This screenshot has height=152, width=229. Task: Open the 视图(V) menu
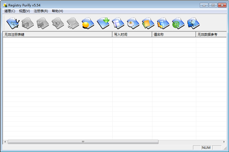click(24, 11)
